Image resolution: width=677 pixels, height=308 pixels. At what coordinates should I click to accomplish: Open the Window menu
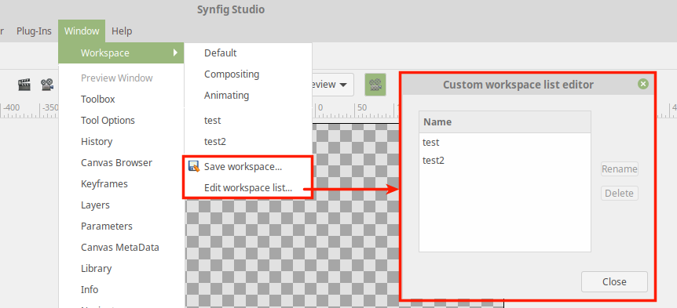click(x=82, y=31)
